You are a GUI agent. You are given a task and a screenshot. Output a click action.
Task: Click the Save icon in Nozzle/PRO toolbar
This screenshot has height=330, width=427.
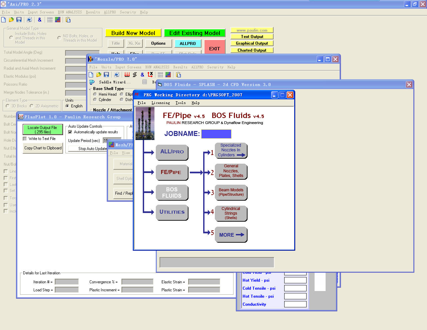[x=106, y=75]
